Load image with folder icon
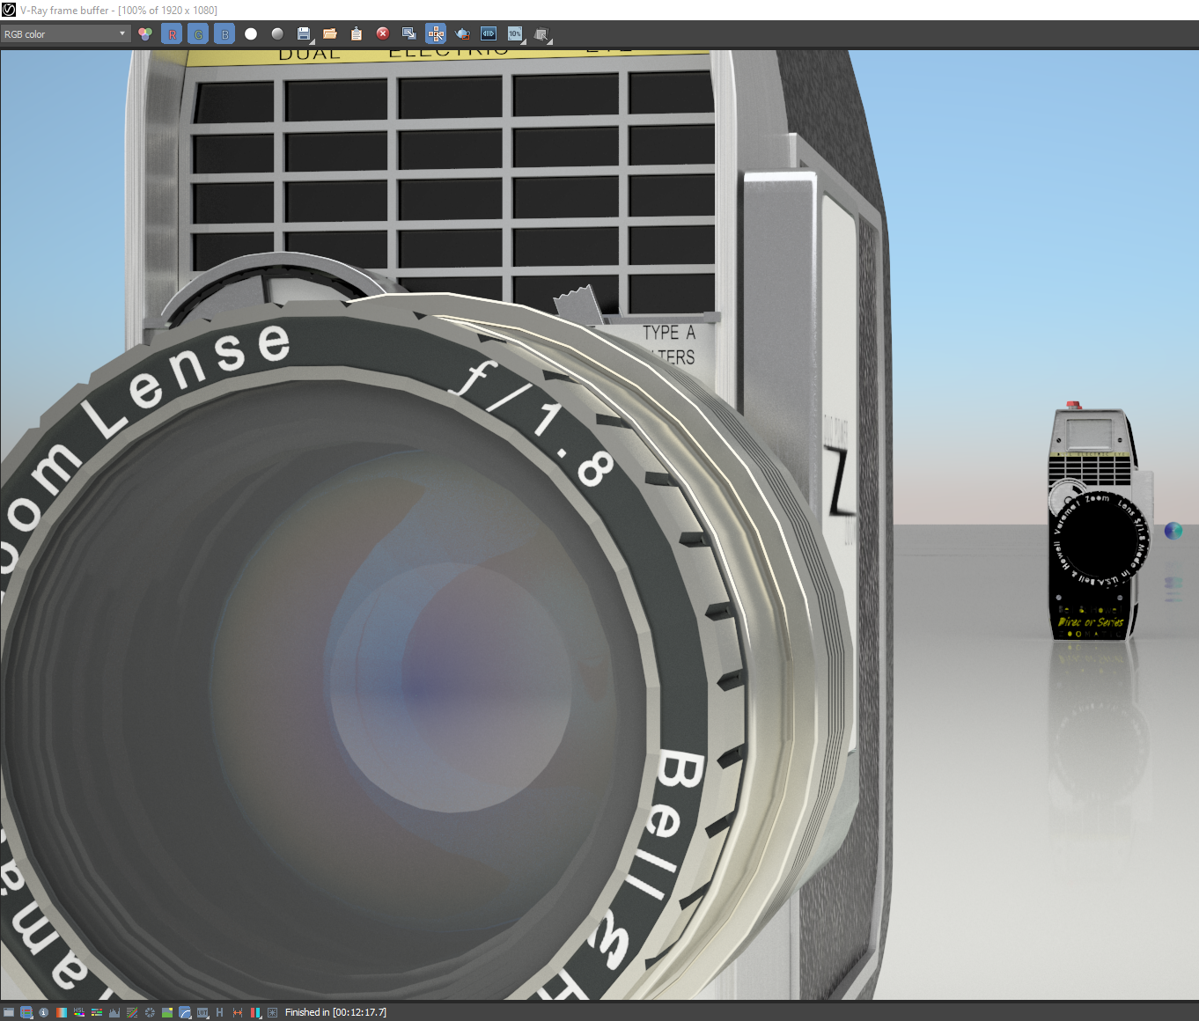The height and width of the screenshot is (1021, 1199). (x=330, y=33)
